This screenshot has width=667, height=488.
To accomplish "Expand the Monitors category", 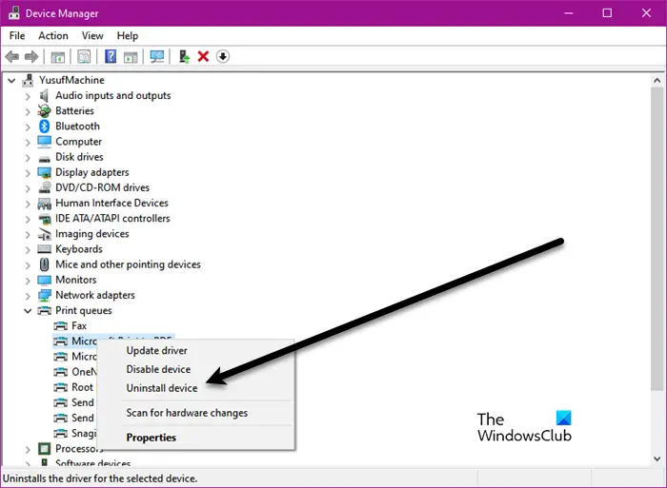I will coord(28,281).
